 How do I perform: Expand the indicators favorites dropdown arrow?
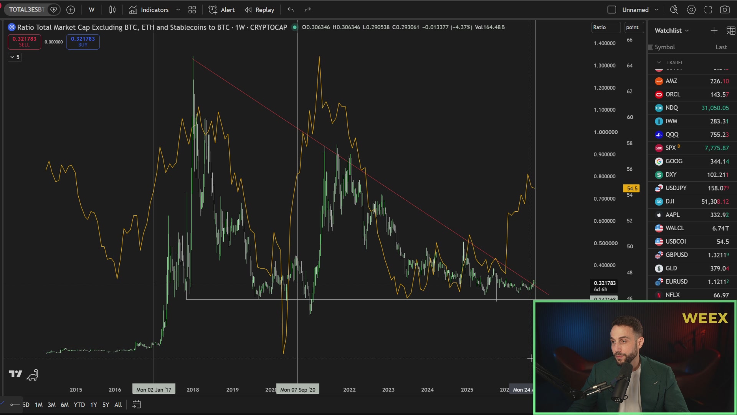tap(178, 10)
